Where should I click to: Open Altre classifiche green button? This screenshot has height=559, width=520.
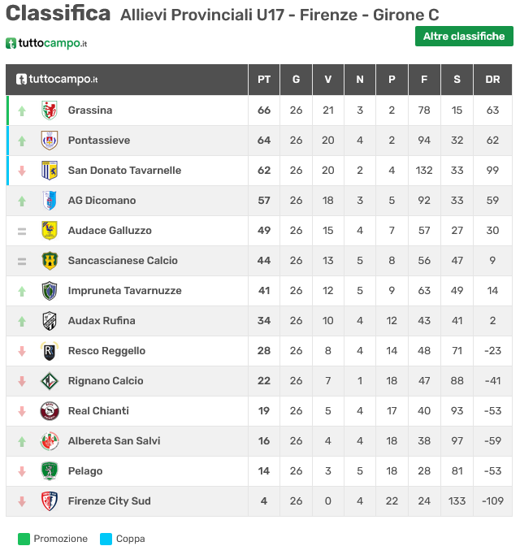(464, 36)
